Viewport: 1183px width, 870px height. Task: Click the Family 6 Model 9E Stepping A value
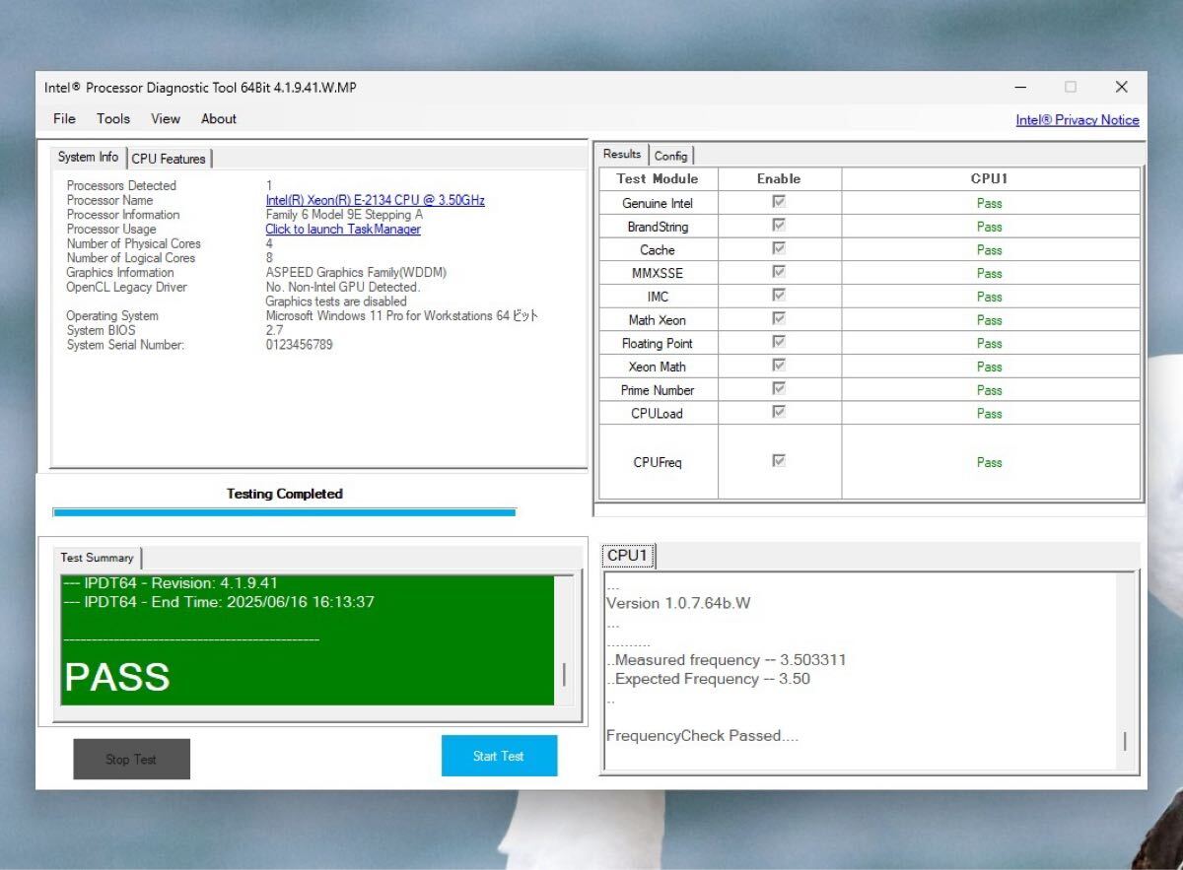(x=344, y=215)
